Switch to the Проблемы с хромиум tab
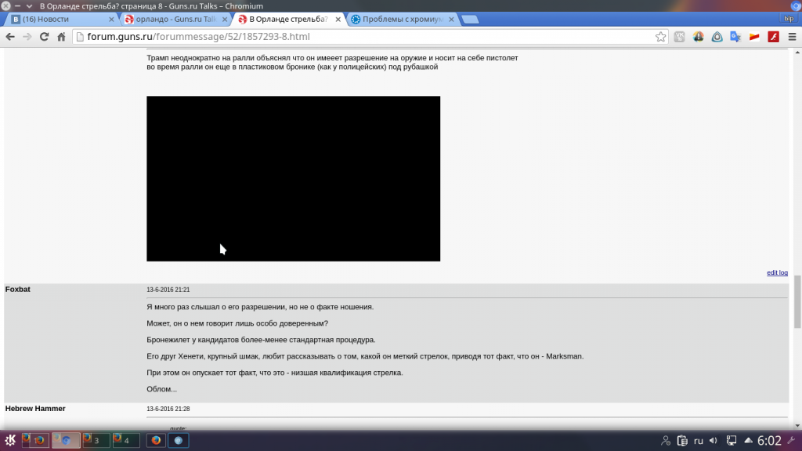Screen dimensions: 802x451 (x=403, y=19)
